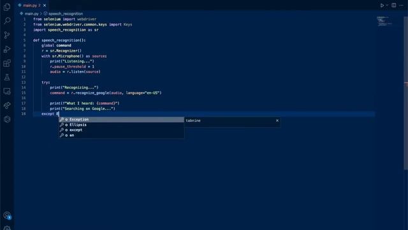Click the 'import speech_recognition as sr' line
Screen dimensions: 408x230
66,30
